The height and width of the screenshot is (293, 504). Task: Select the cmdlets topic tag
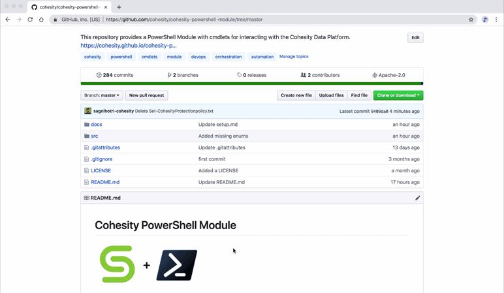(150, 57)
